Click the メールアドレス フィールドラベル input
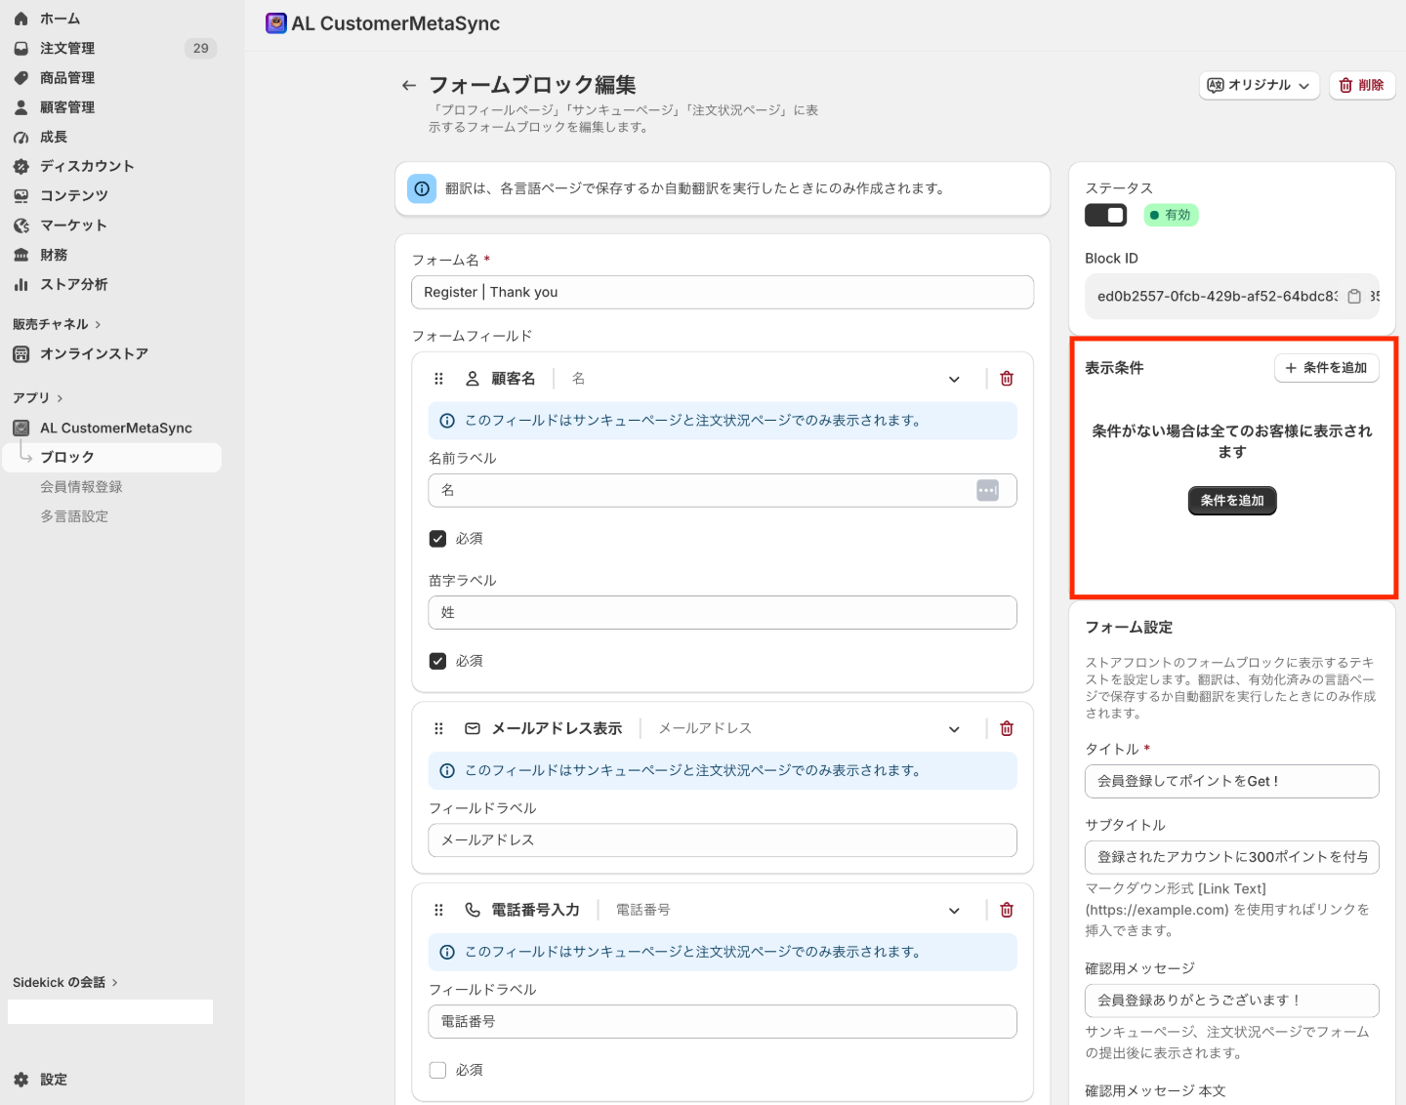This screenshot has width=1406, height=1105. [x=723, y=840]
